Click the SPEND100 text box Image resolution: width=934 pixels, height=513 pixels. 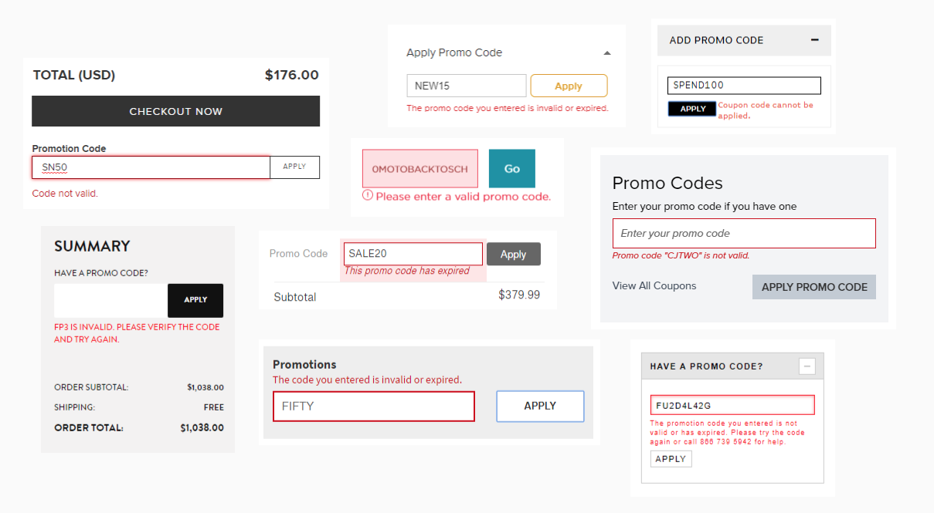pyautogui.click(x=743, y=85)
